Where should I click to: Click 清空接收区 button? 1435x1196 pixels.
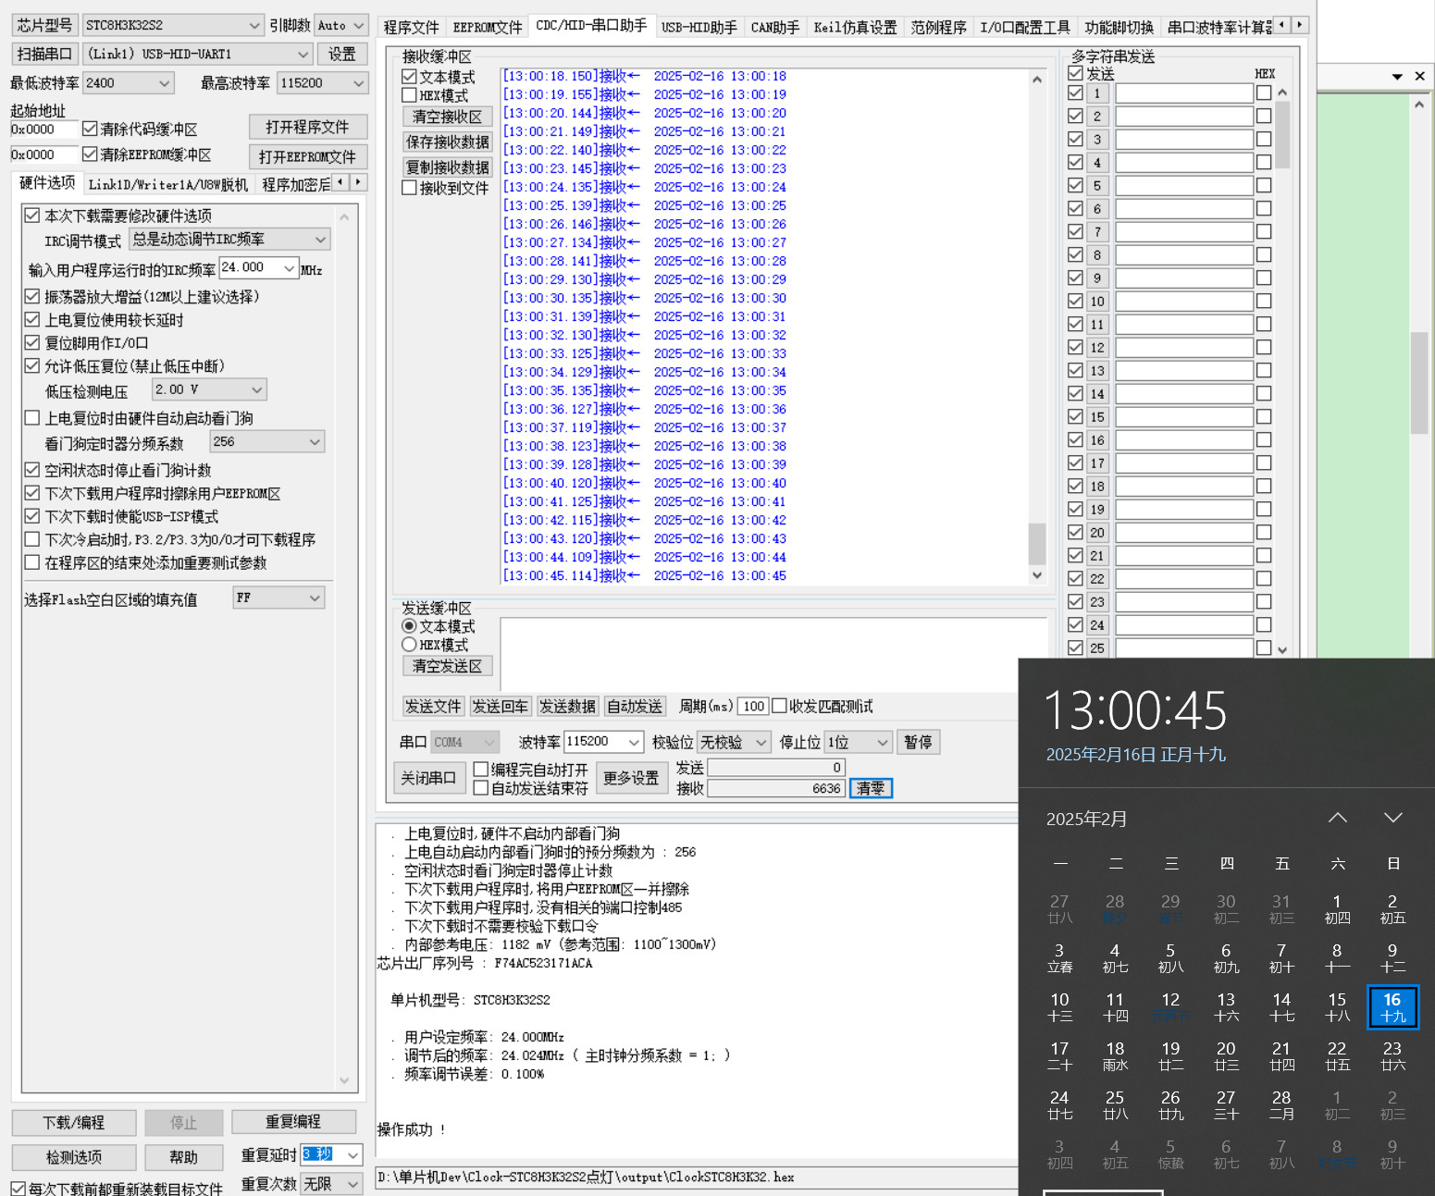[448, 117]
